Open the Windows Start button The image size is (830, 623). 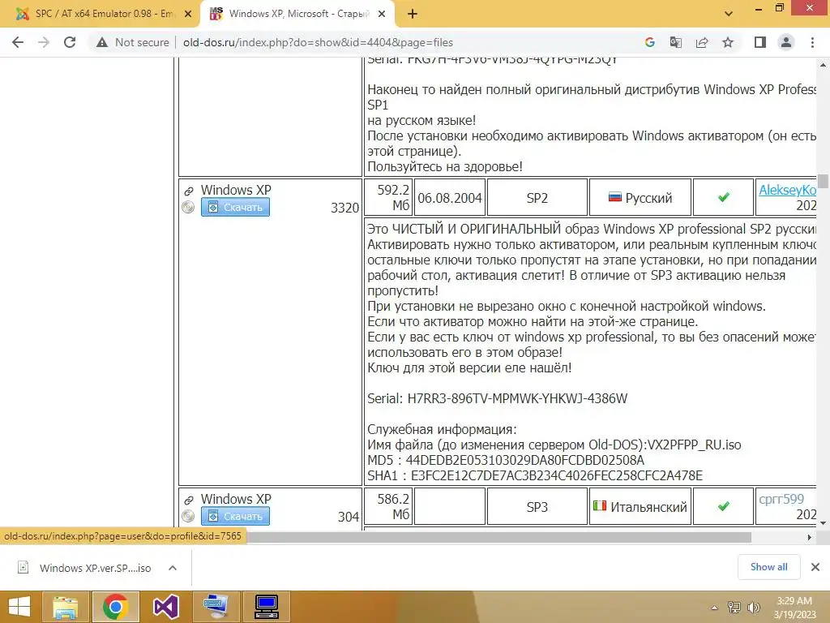pyautogui.click(x=19, y=607)
